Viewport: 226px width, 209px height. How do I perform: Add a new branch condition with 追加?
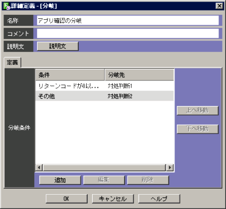pyautogui.click(x=60, y=180)
